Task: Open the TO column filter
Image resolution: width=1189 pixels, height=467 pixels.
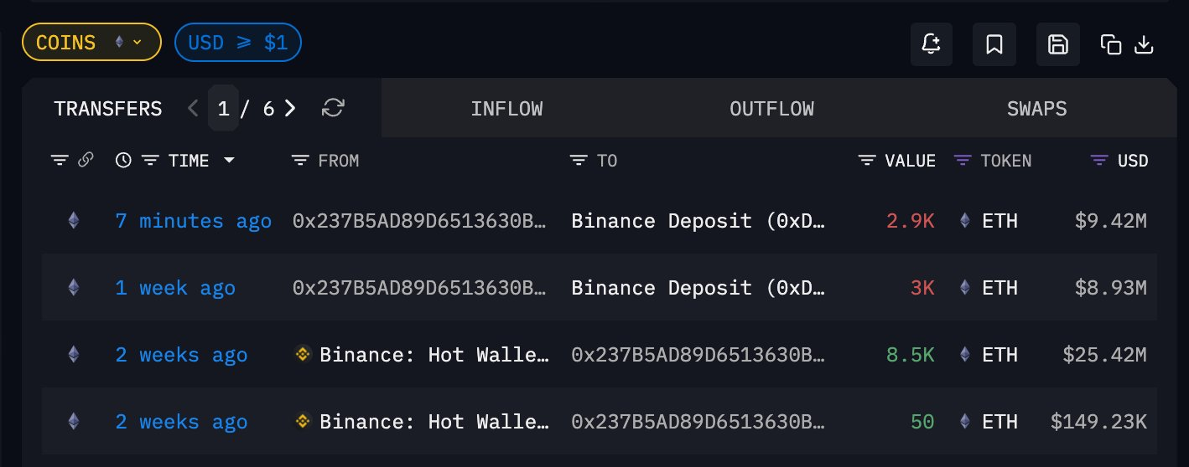Action: coord(578,161)
